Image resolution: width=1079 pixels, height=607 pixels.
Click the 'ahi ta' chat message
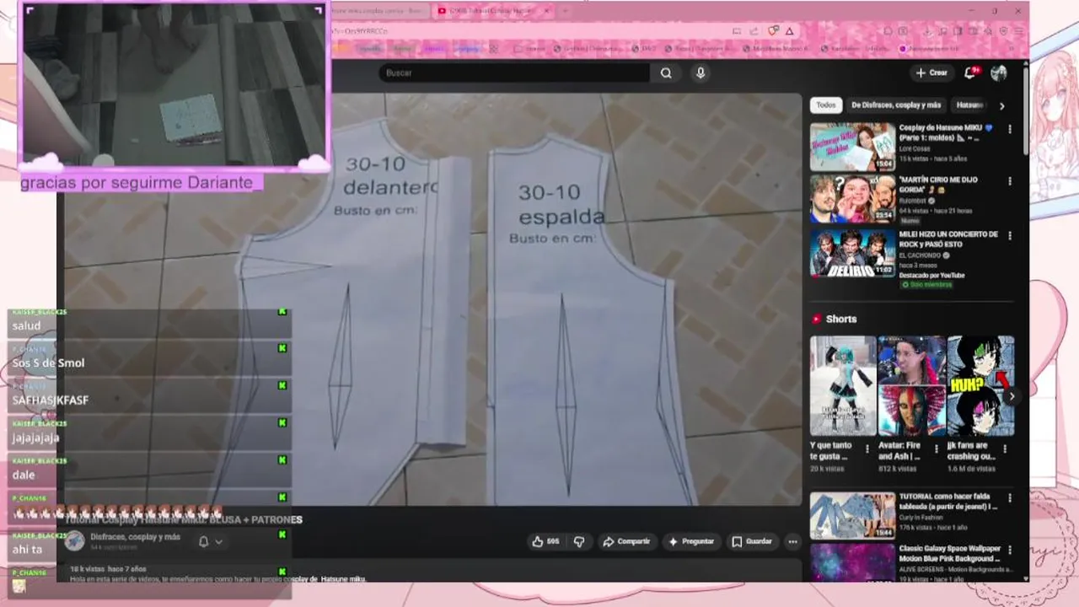(27, 549)
